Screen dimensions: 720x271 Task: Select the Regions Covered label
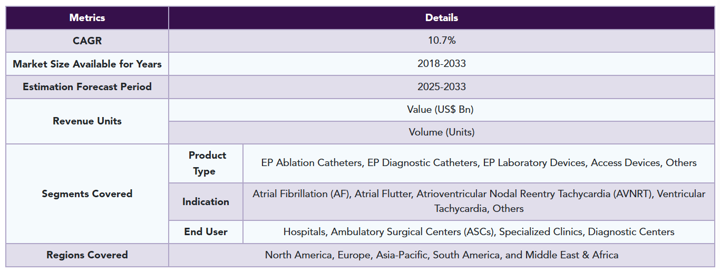pos(87,255)
